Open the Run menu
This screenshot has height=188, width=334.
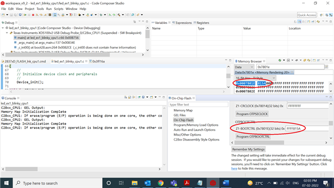tap(49, 9)
